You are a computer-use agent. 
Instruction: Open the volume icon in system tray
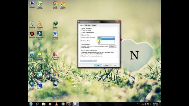pos(150,104)
